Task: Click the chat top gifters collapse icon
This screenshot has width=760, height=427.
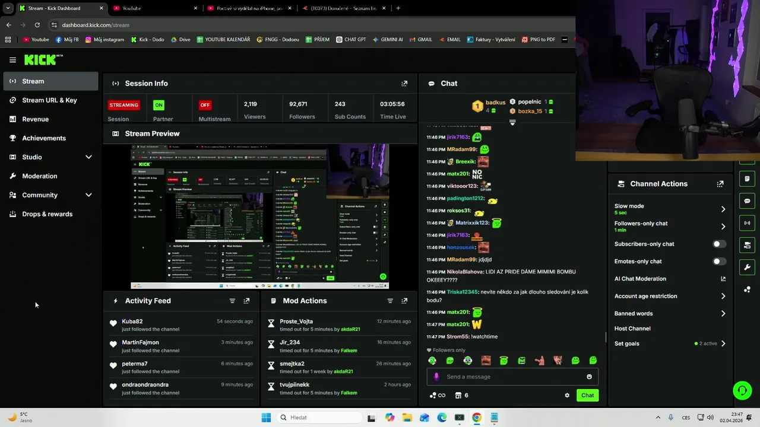Action: click(x=512, y=122)
